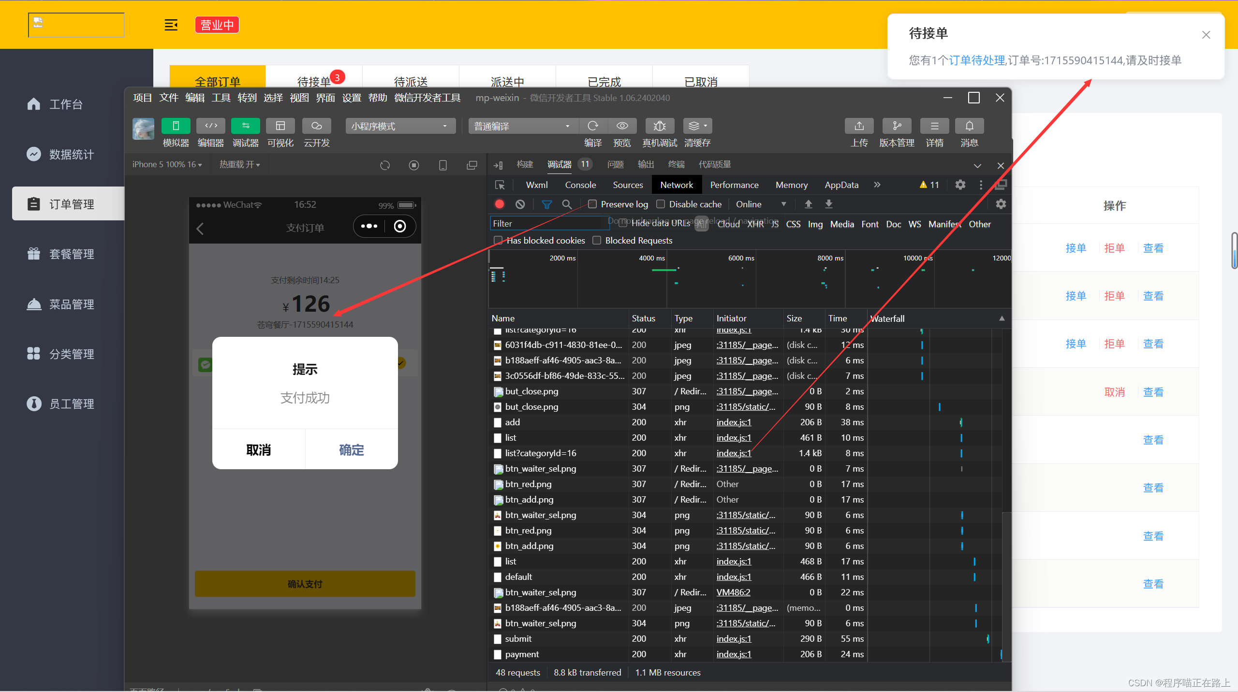The width and height of the screenshot is (1238, 692).
Task: Open the 小程序模式 mode dropdown
Action: pyautogui.click(x=400, y=126)
